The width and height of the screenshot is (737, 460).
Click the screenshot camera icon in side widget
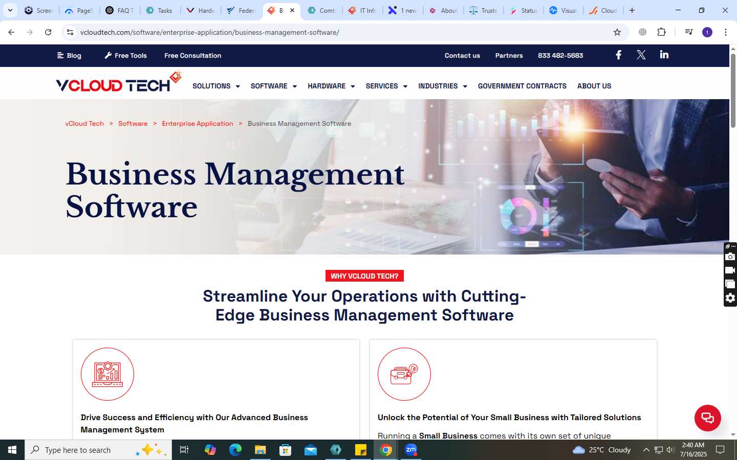pyautogui.click(x=730, y=257)
